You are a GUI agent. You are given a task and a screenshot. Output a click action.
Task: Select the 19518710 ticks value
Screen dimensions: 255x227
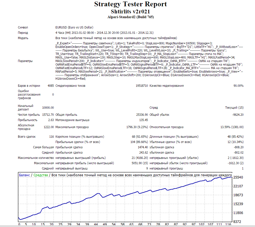(x=142, y=86)
